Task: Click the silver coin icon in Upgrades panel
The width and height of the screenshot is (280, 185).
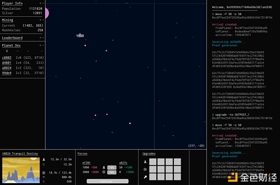Action: (x=145, y=169)
